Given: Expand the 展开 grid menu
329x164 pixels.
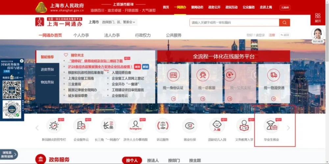Looking at the screenshot, I should (x=317, y=18).
